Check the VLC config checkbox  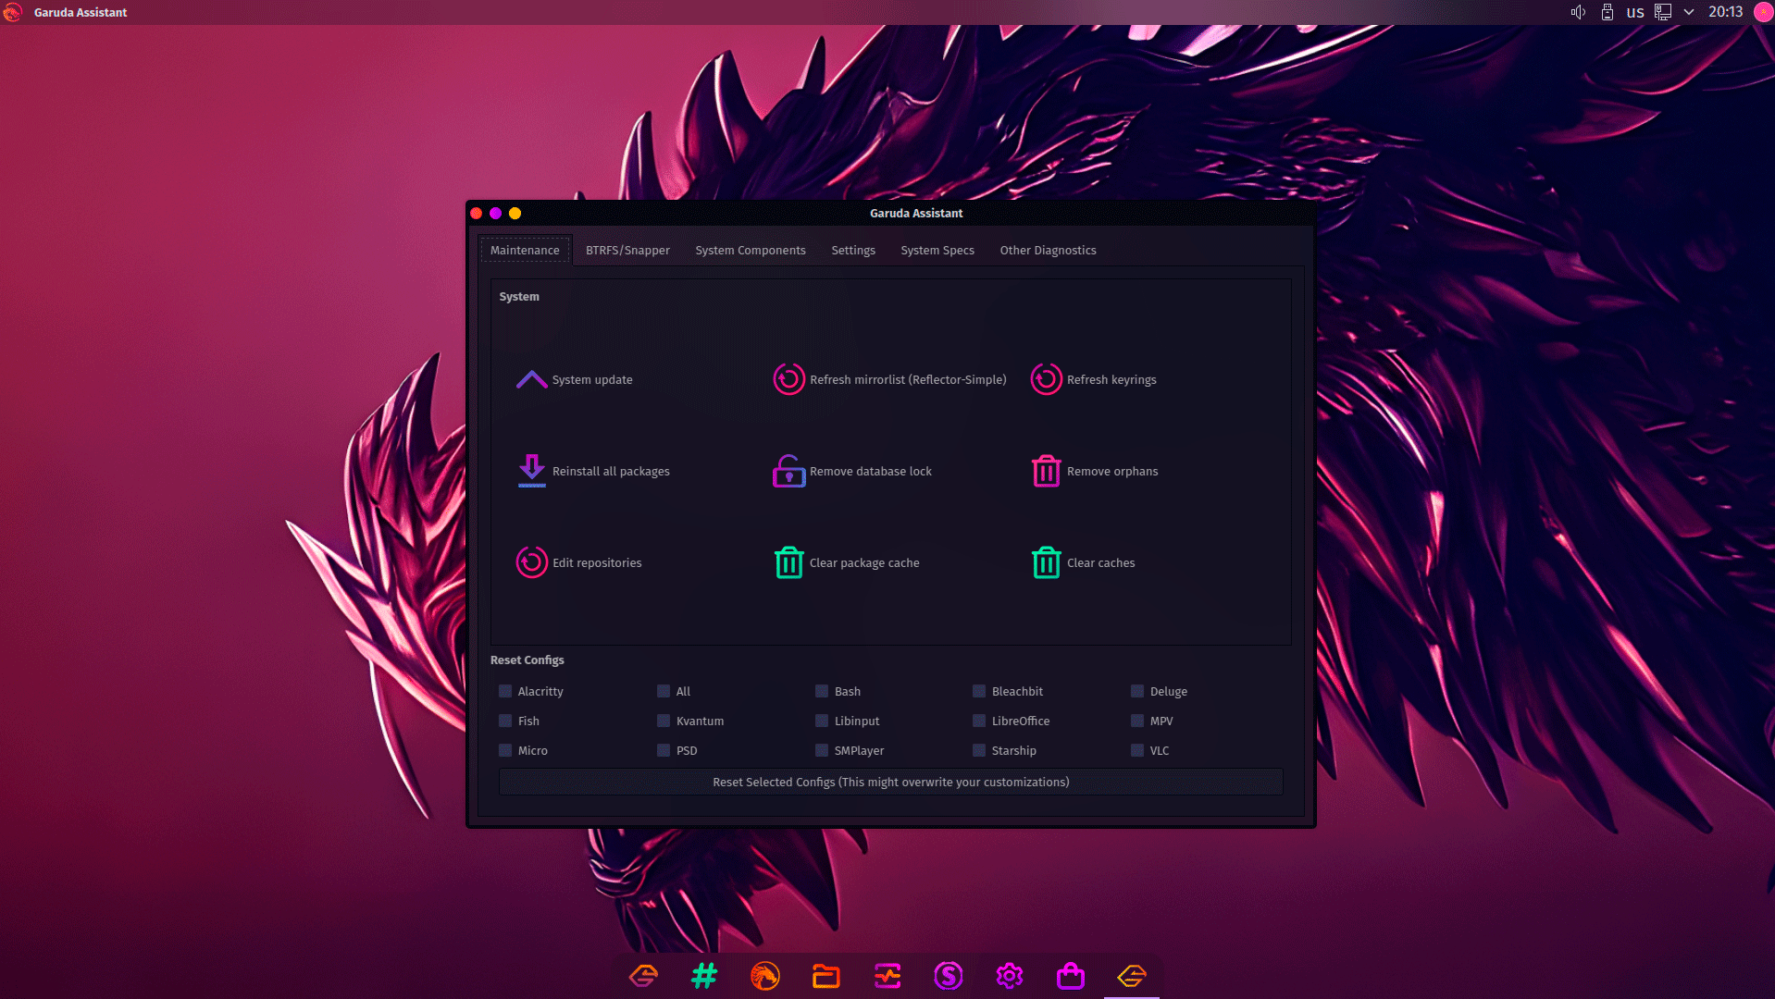[1137, 750]
